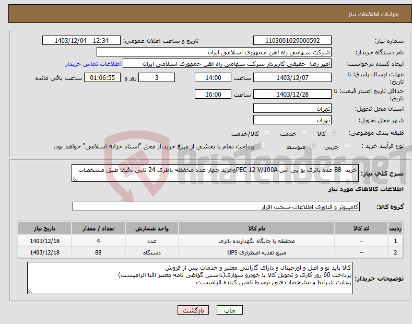Click the item name محفظه یا جایگاه نگهدارنده باتری
Screen dimensions: 412x324
(x=256, y=241)
